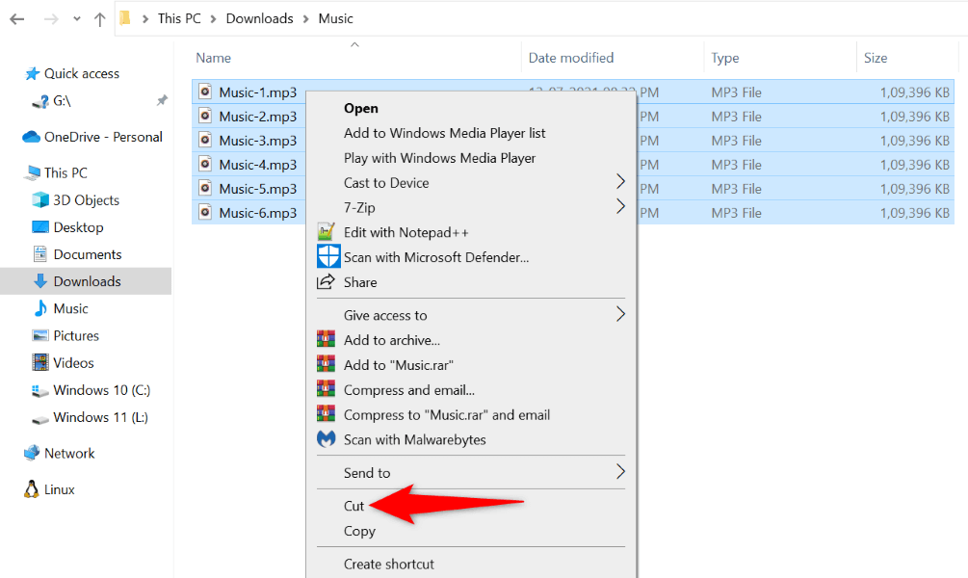Open Windows 10 (C:) drive in sidebar
Screen dimensions: 968x578
click(101, 390)
